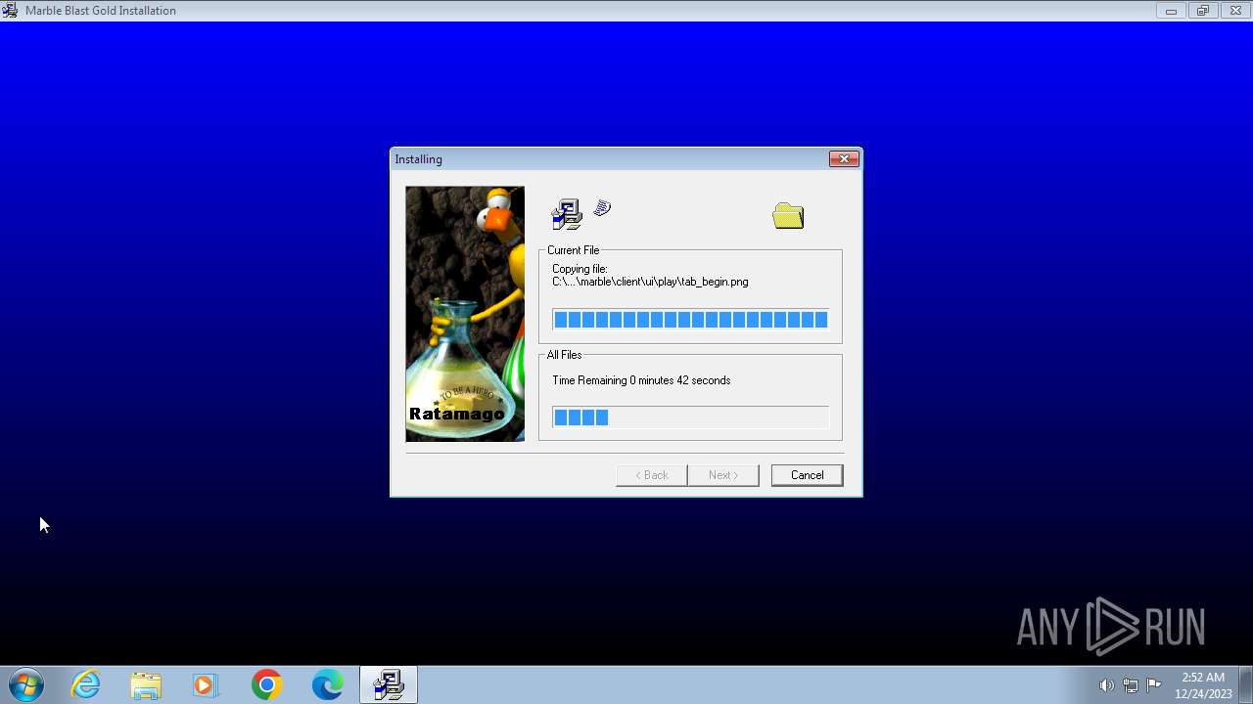The width and height of the screenshot is (1253, 704).
Task: Click the Copying file label
Action: click(580, 269)
